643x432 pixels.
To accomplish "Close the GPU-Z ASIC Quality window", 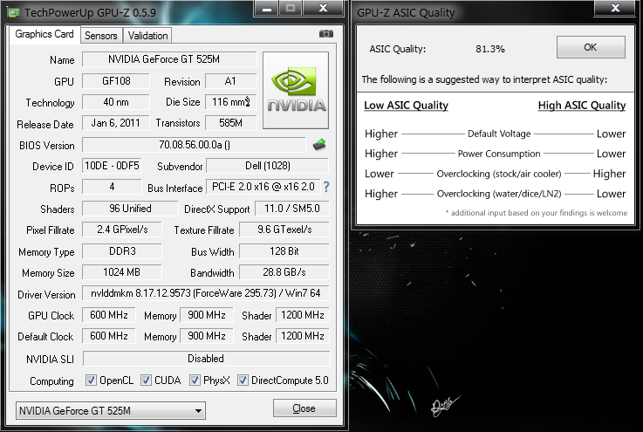I will coord(615,8).
